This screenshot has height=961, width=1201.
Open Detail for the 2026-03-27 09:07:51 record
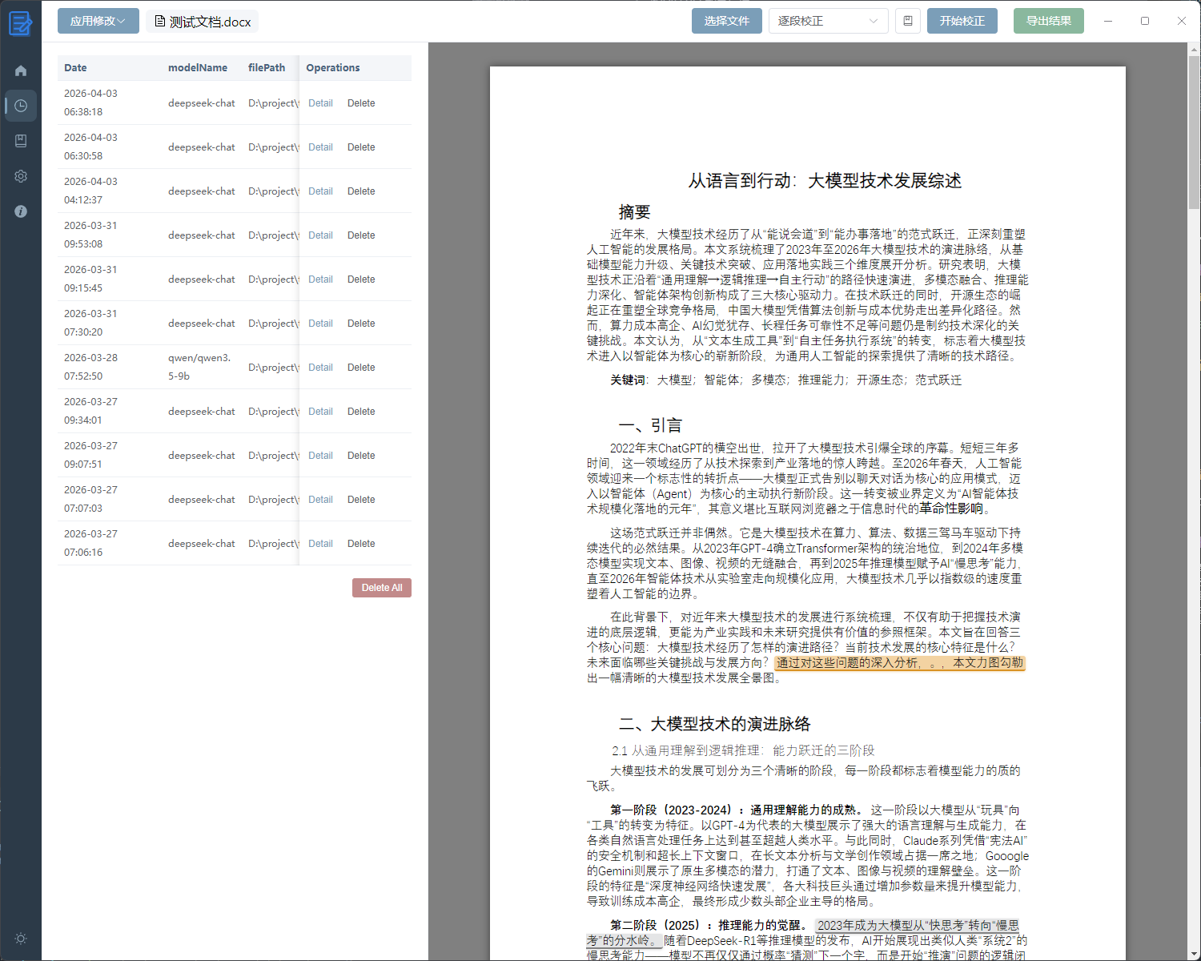click(320, 456)
